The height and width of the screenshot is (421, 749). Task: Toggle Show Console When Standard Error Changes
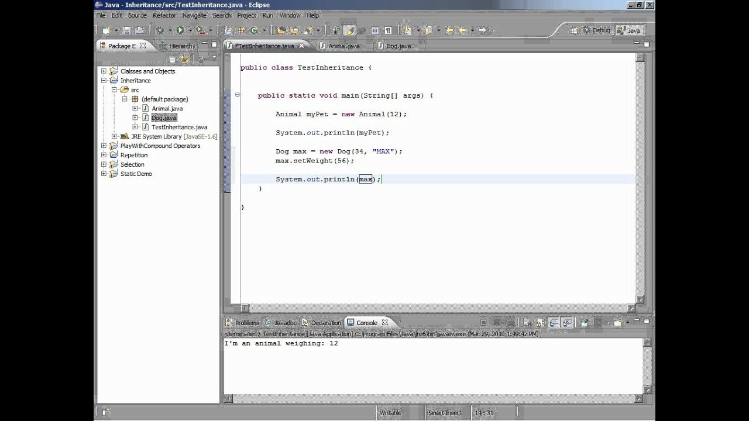(567, 322)
